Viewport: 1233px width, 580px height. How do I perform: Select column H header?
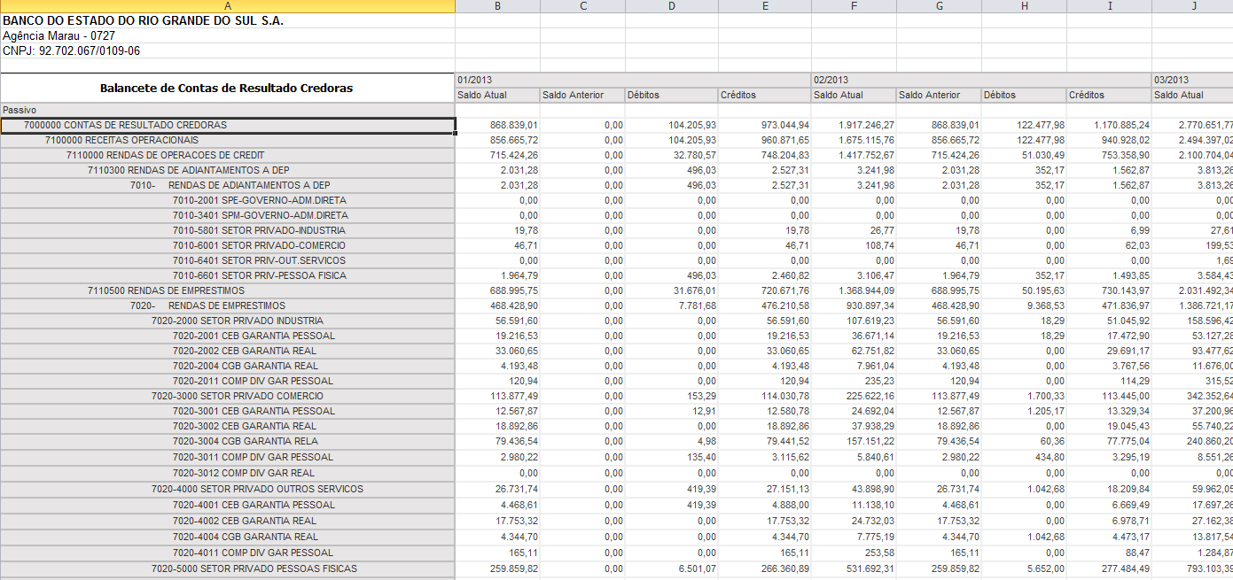click(1023, 6)
